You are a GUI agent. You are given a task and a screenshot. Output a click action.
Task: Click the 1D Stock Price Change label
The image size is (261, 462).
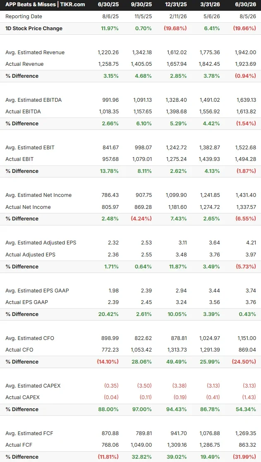tap(34, 29)
